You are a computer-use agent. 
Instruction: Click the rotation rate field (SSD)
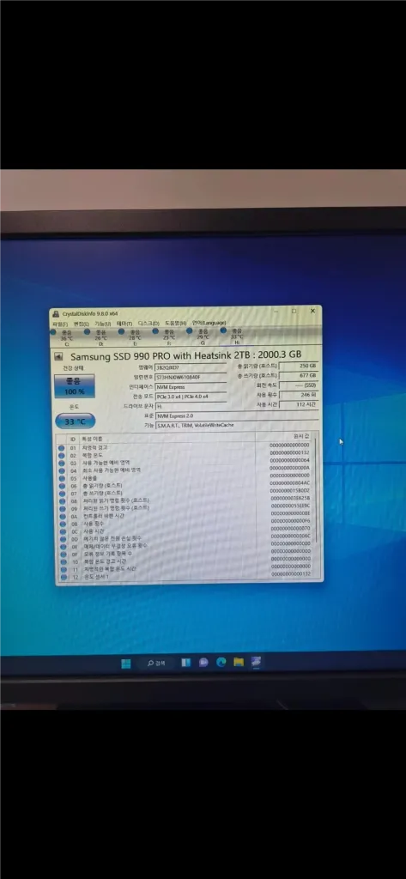click(x=299, y=385)
